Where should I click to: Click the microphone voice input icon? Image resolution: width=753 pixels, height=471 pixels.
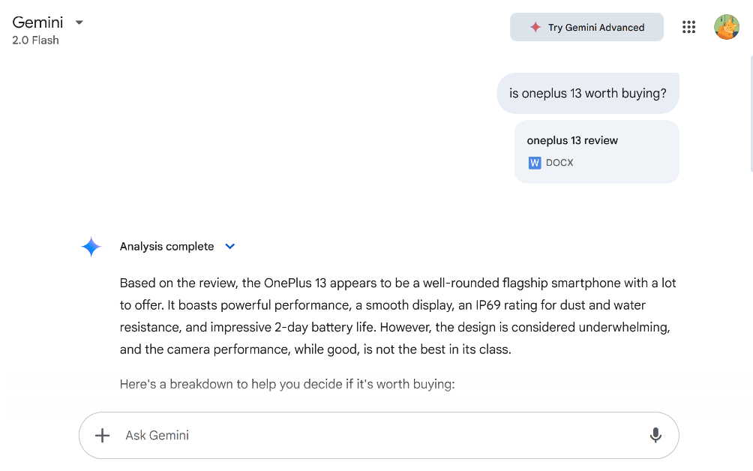pyautogui.click(x=655, y=435)
